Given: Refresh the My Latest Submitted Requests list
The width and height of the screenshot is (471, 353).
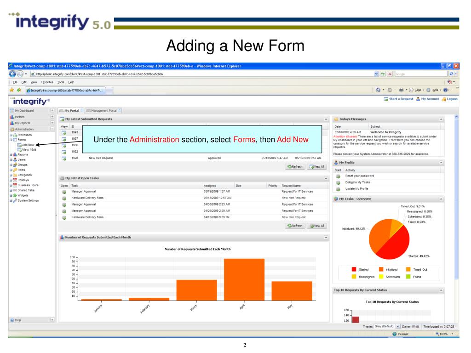Looking at the screenshot, I should click(295, 167).
